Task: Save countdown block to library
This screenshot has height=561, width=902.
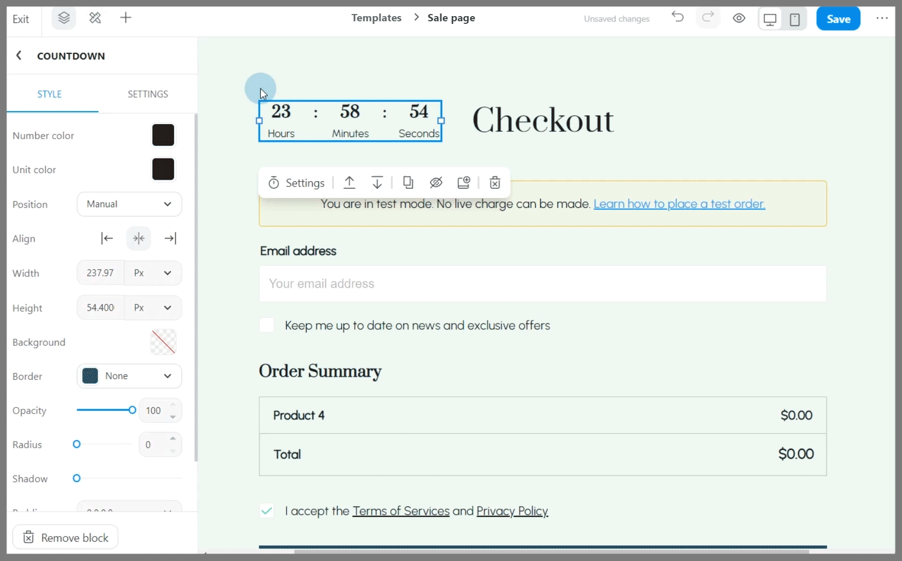Action: tap(463, 182)
